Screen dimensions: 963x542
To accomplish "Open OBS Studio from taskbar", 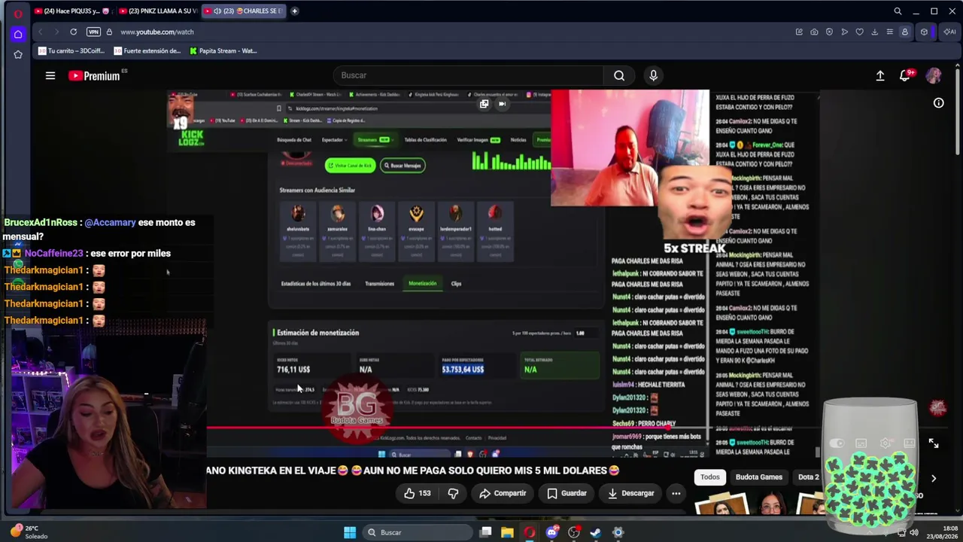I will click(x=574, y=532).
